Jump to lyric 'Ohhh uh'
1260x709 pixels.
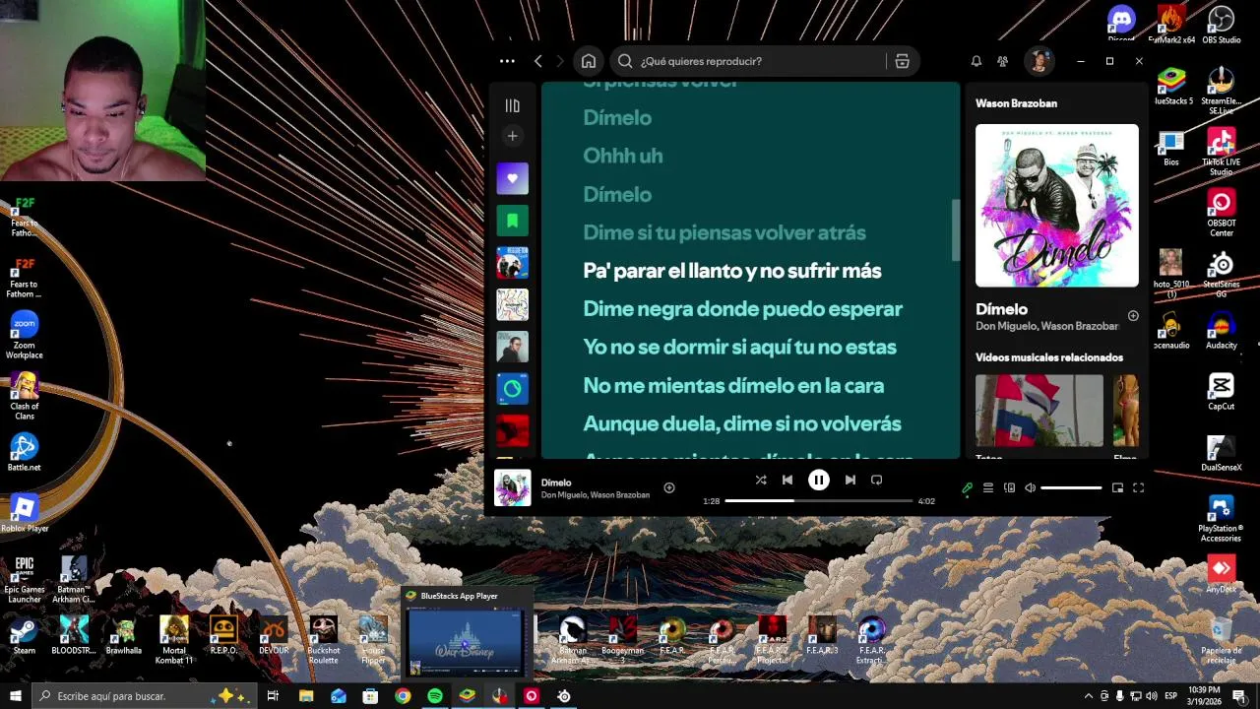point(623,156)
